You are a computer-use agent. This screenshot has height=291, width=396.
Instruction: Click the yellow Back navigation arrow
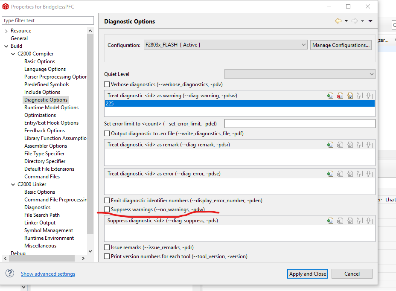click(338, 21)
